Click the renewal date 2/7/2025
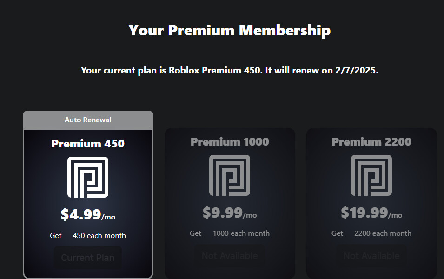The height and width of the screenshot is (279, 444). pyautogui.click(x=357, y=70)
